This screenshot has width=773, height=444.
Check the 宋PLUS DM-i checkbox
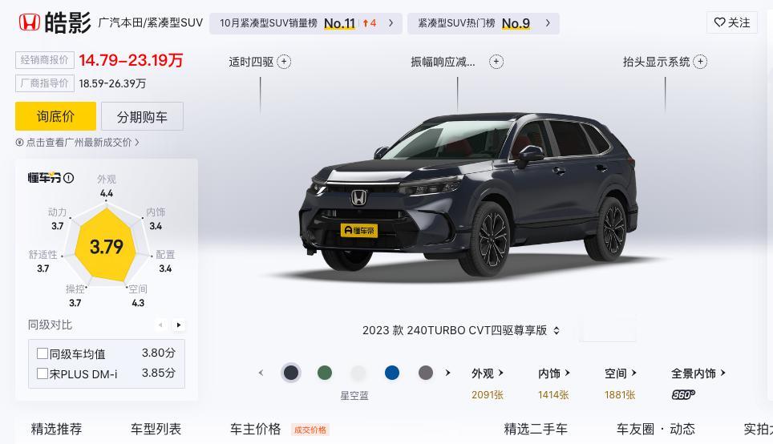(42, 373)
